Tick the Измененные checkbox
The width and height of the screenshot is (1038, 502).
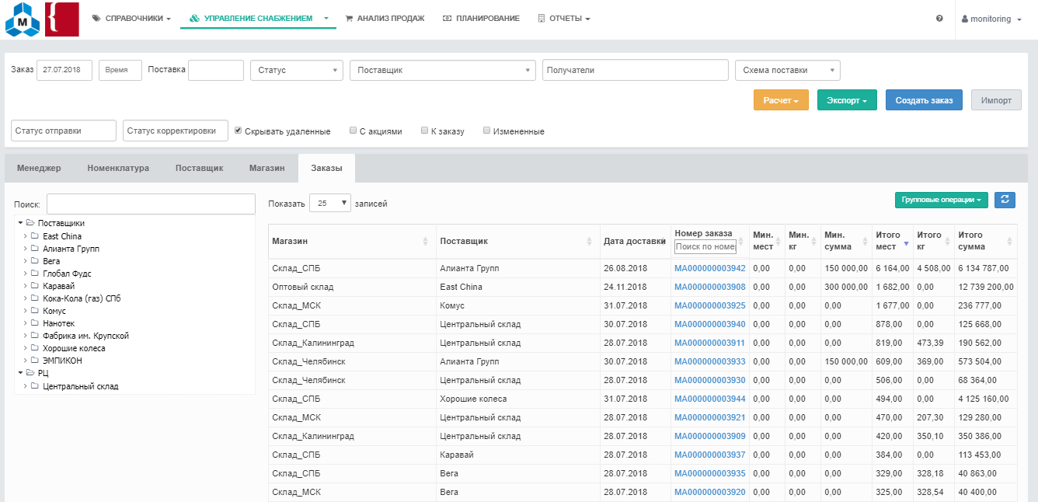click(487, 131)
